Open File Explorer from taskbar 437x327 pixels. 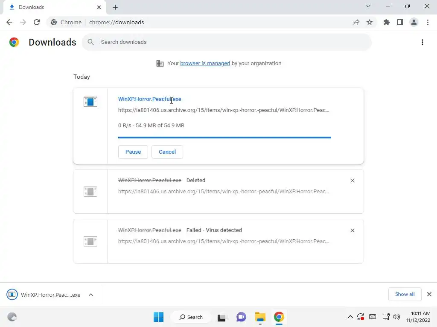pyautogui.click(x=260, y=317)
